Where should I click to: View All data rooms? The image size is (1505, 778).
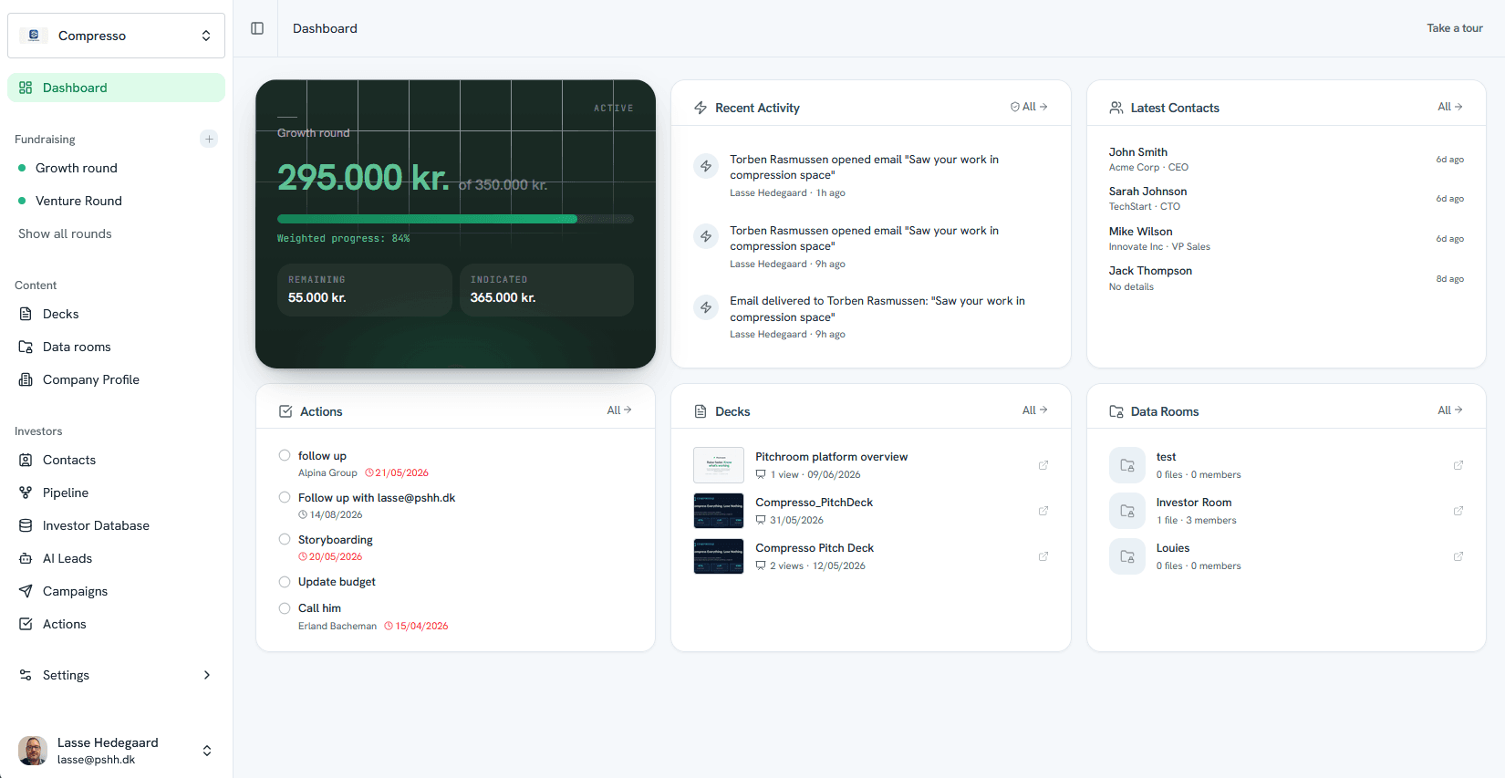coord(1450,410)
